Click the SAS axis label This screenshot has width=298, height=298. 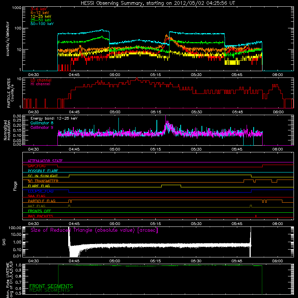click(4, 242)
